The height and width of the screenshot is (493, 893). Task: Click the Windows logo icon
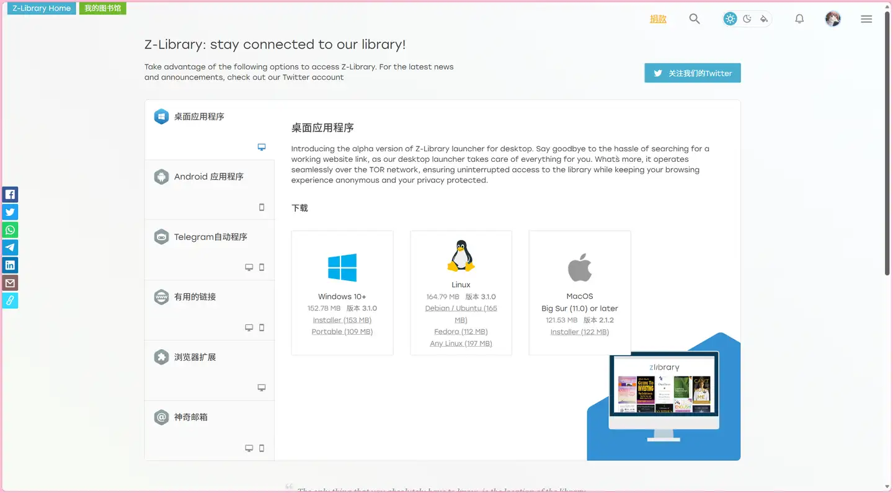click(x=342, y=267)
